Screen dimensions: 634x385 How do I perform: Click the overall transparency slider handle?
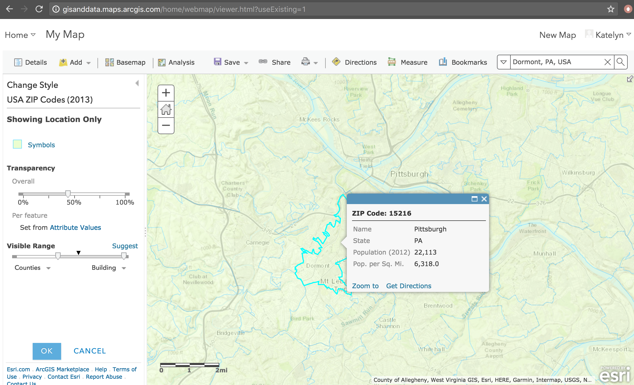(x=68, y=194)
